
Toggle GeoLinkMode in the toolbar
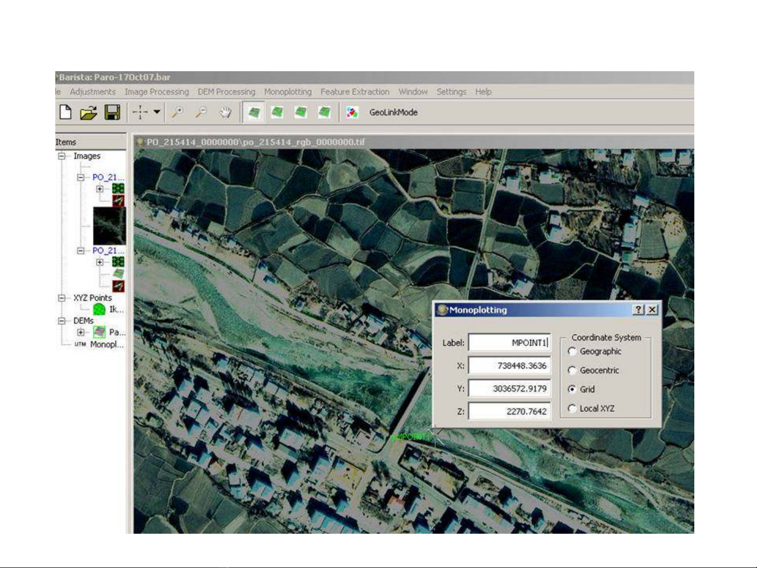tap(394, 112)
